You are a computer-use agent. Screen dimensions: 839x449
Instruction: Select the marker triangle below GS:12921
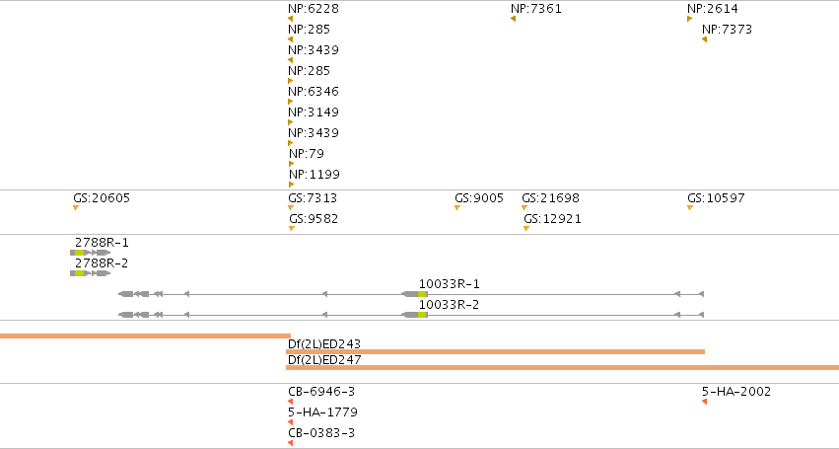click(x=526, y=229)
